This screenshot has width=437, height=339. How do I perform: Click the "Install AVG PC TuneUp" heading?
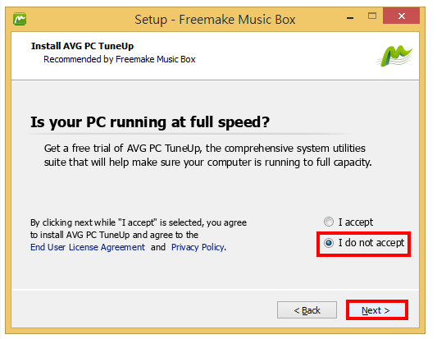coord(82,46)
